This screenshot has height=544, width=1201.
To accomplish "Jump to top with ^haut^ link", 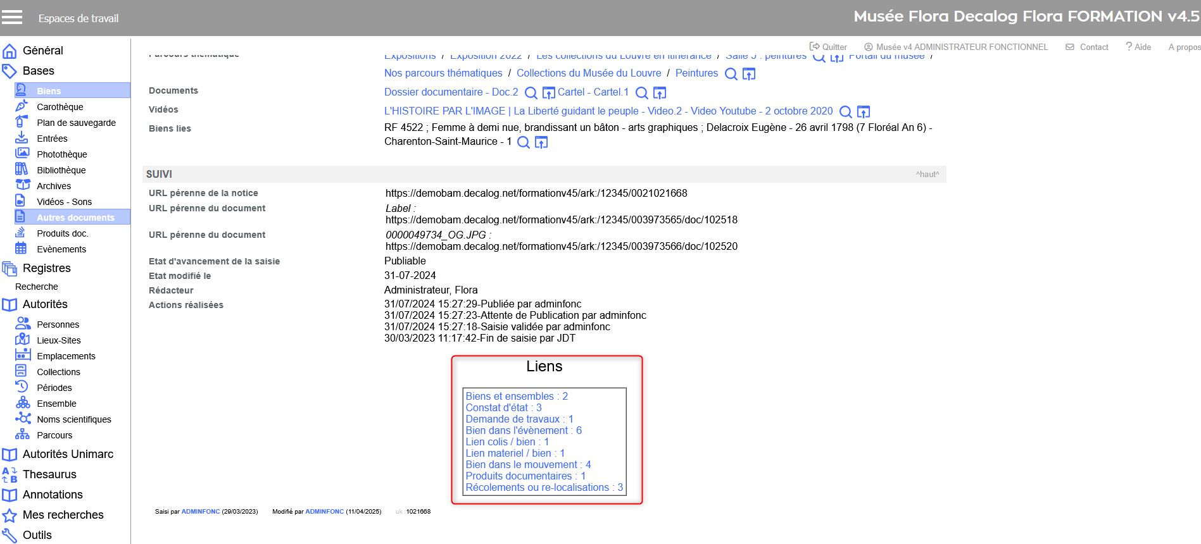I will 927,175.
